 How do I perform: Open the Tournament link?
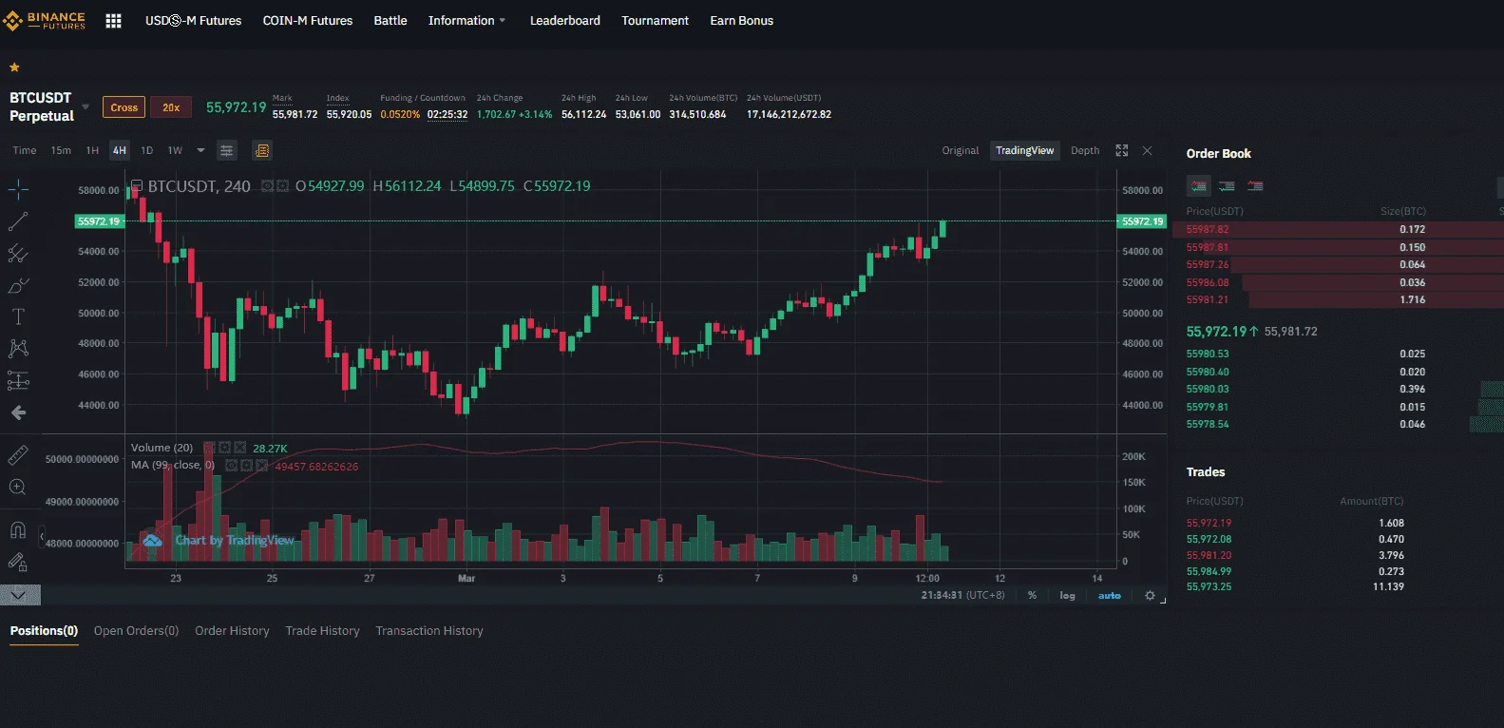(x=656, y=20)
